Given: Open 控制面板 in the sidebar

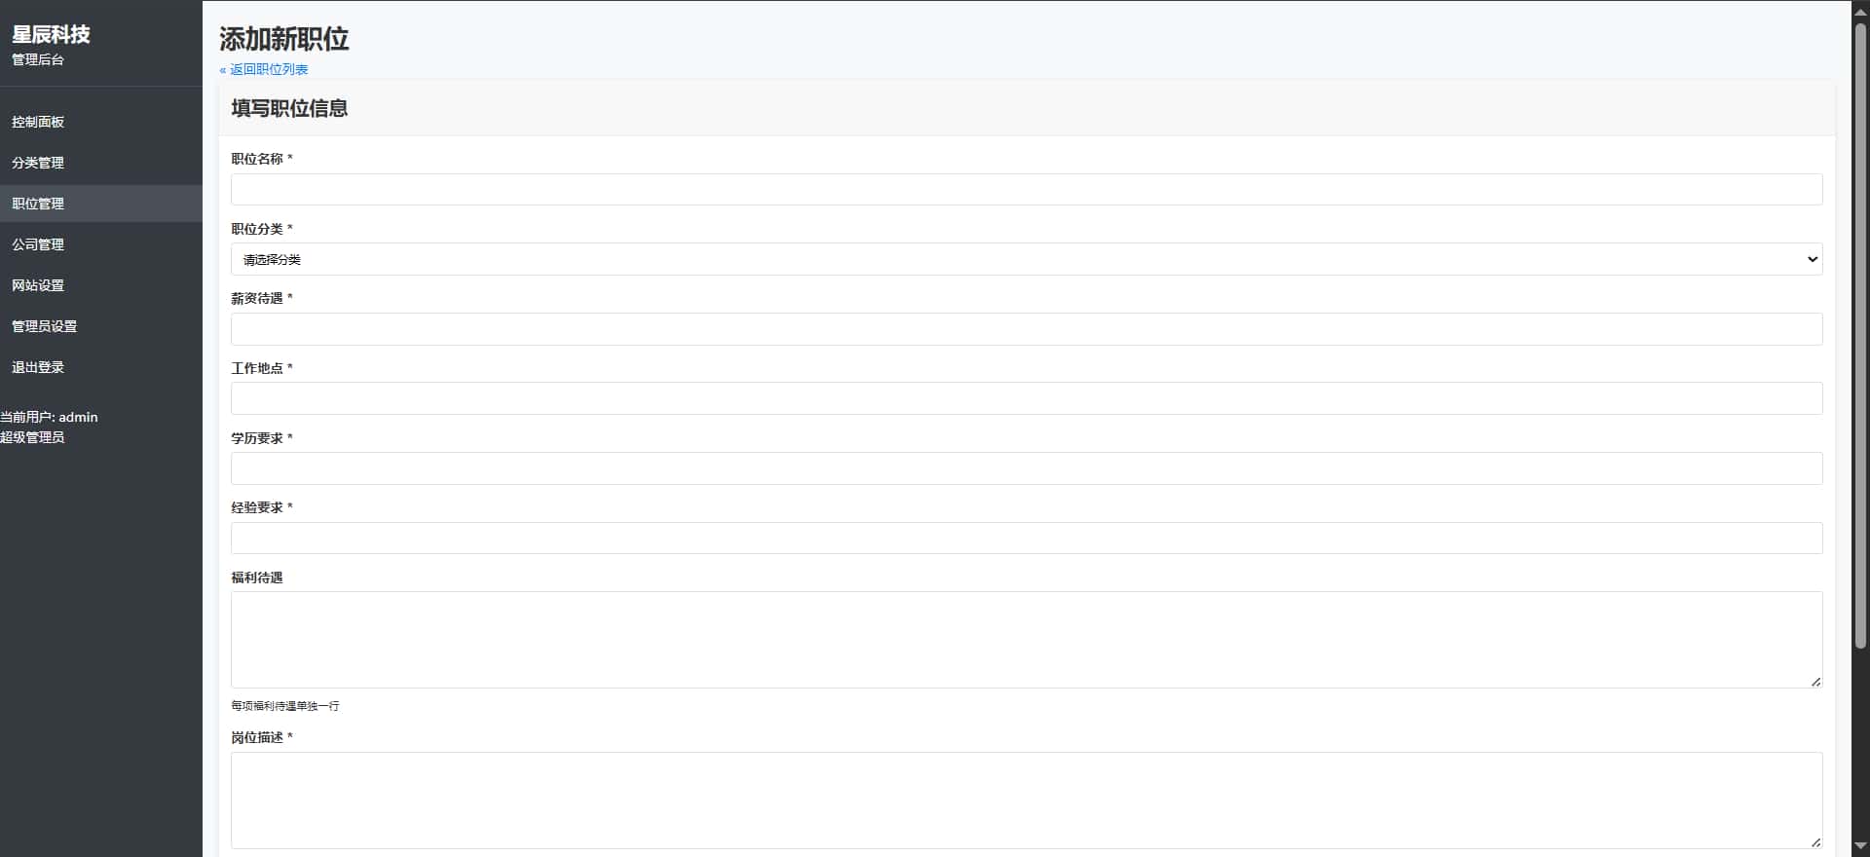Looking at the screenshot, I should pyautogui.click(x=38, y=122).
